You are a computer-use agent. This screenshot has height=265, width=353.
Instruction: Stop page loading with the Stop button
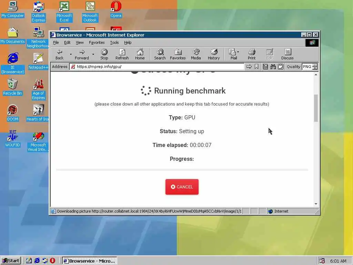[104, 55]
